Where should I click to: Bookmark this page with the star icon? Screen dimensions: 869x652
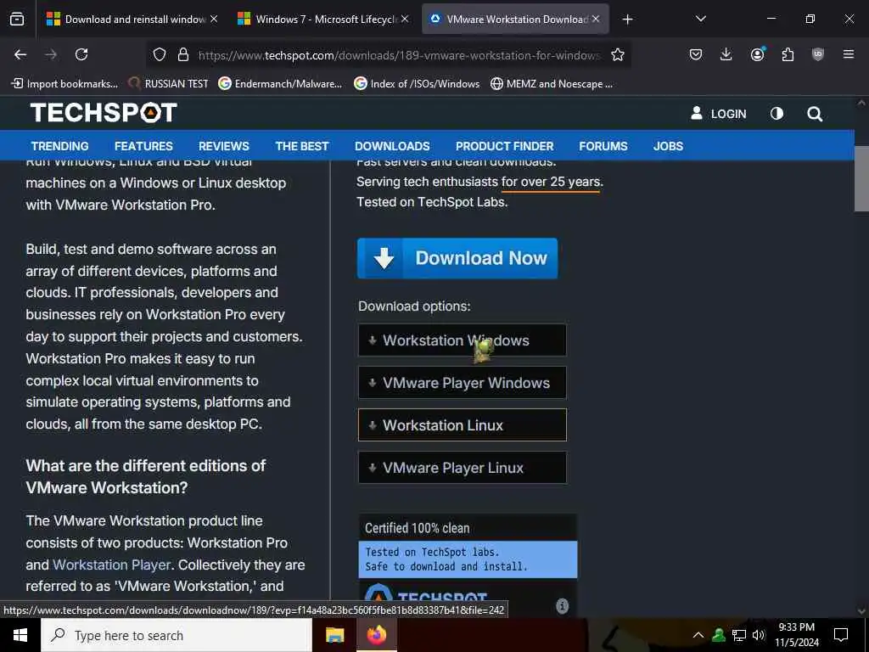click(618, 54)
